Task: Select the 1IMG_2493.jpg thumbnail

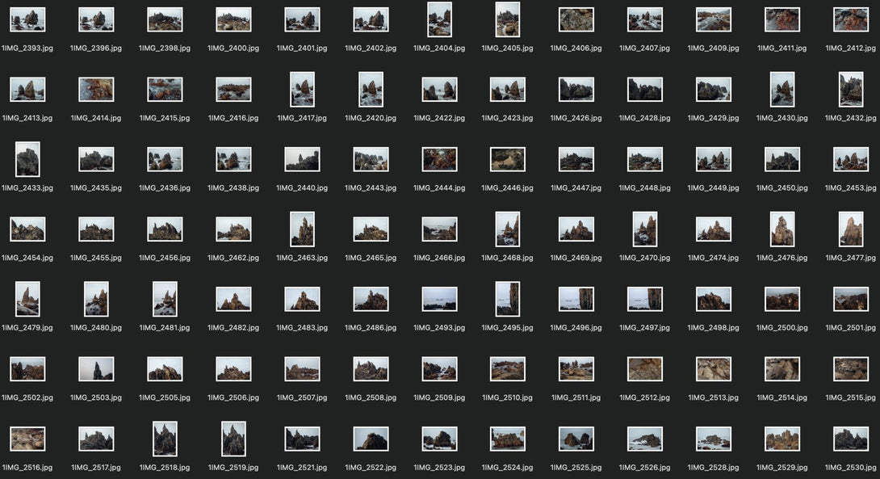Action: click(x=439, y=300)
